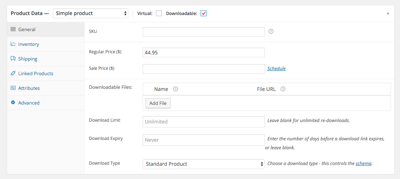This screenshot has width=400, height=179.
Task: Click the General tab icon
Action: click(13, 29)
